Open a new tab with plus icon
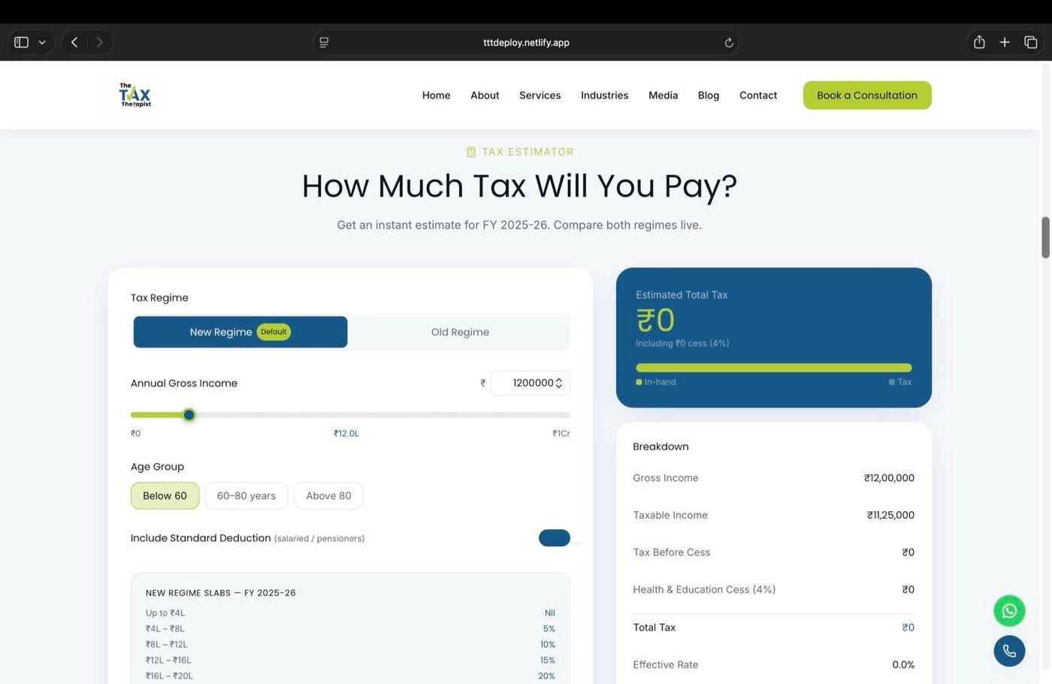 tap(1005, 42)
